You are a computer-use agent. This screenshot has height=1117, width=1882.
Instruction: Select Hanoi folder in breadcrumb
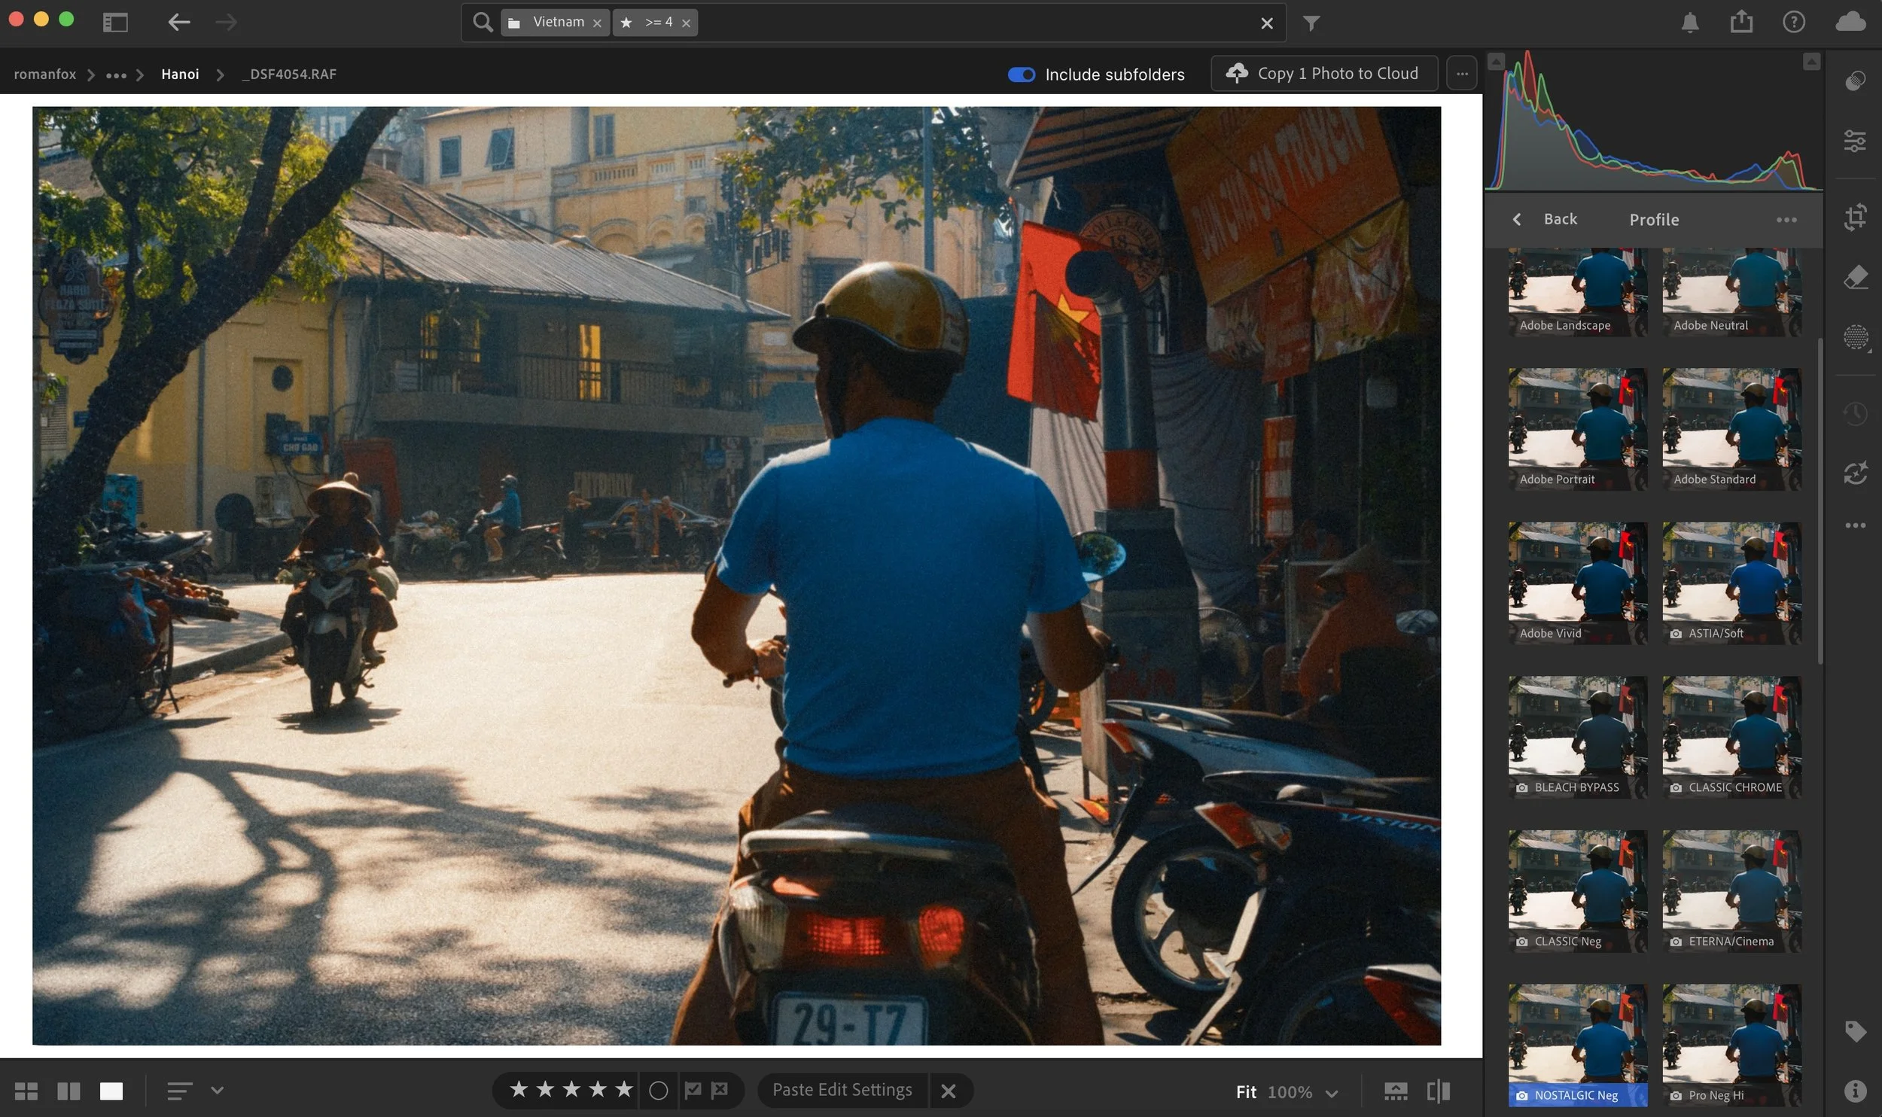click(180, 75)
